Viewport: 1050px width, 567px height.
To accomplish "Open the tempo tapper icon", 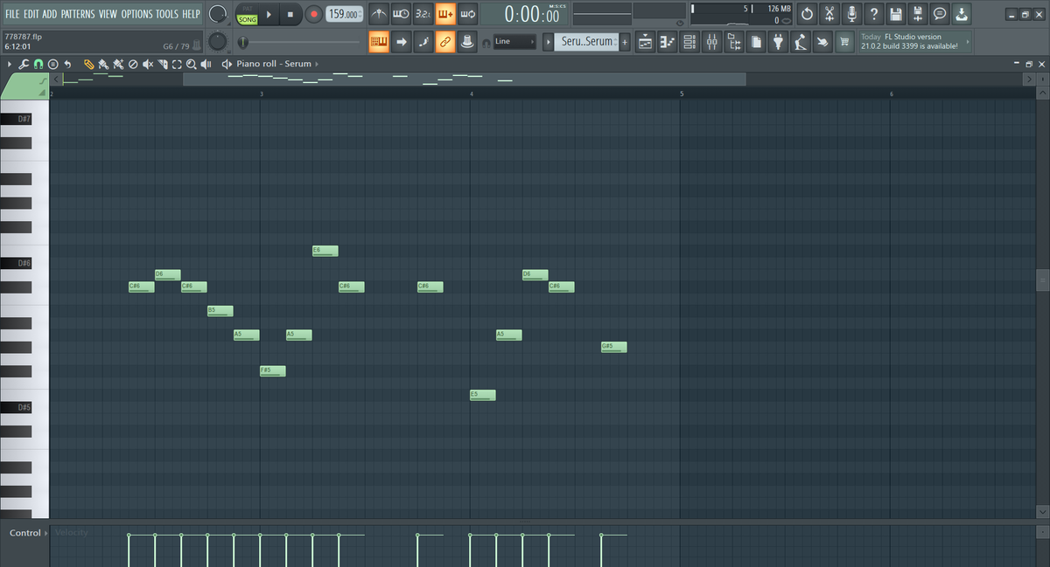I will point(801,41).
